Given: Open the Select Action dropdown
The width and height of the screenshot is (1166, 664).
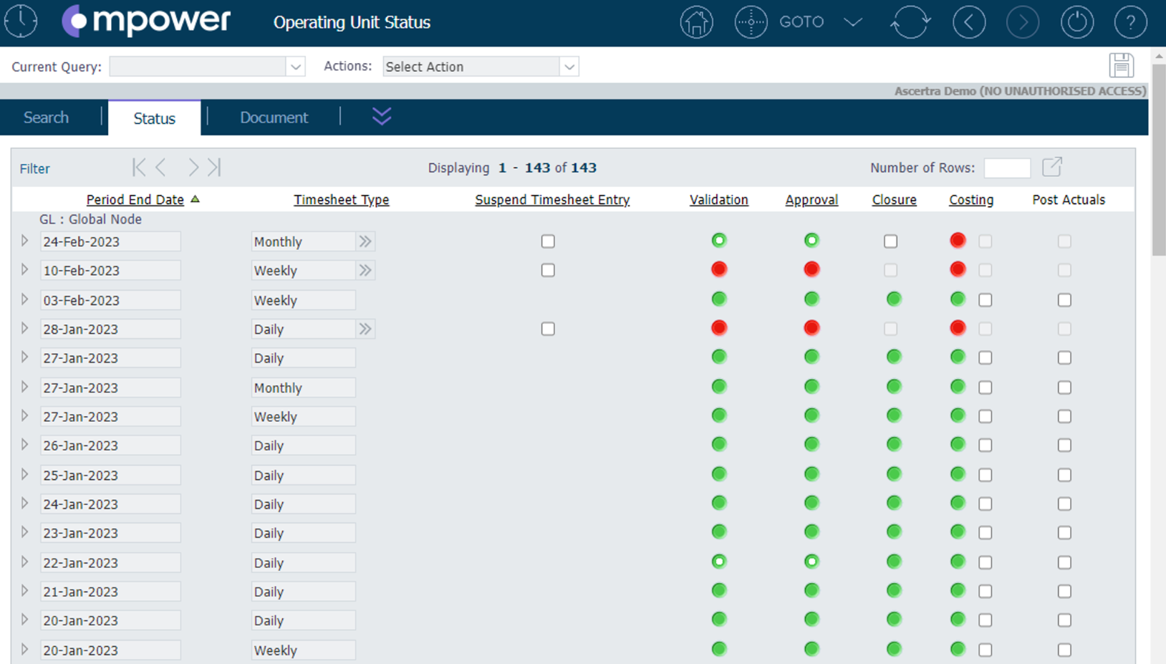Looking at the screenshot, I should [569, 66].
